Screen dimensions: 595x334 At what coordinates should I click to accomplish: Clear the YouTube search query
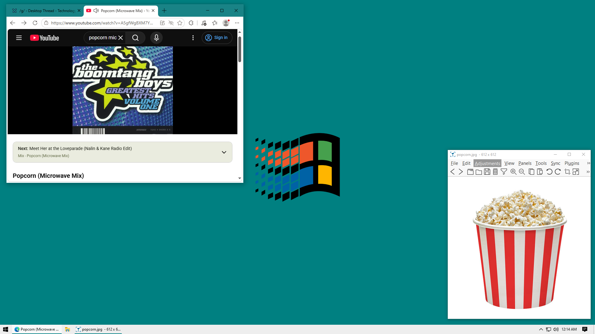[121, 38]
